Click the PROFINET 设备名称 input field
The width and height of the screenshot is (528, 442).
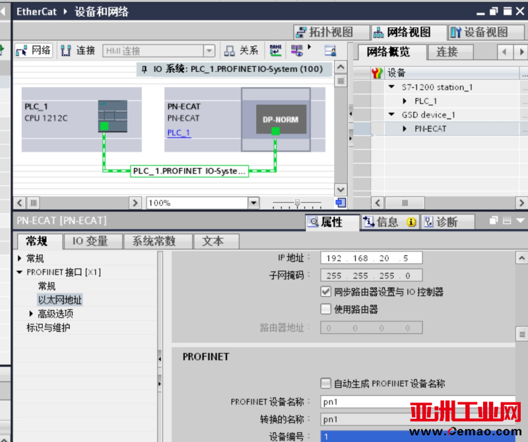click(x=418, y=402)
